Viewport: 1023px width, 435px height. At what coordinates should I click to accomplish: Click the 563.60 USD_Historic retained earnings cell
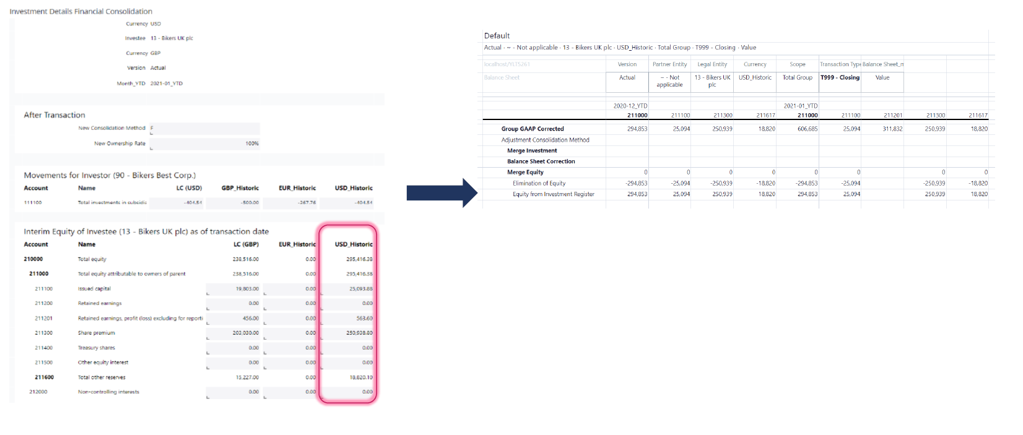[349, 319]
